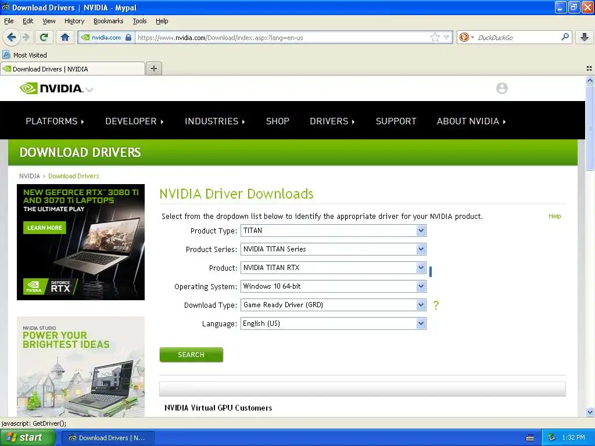Click the NVIDIA Studio ad banner
The height and width of the screenshot is (446, 595).
80,366
